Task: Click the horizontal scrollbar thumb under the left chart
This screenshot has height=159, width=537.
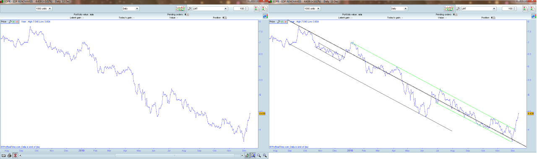Action: (x=175, y=155)
